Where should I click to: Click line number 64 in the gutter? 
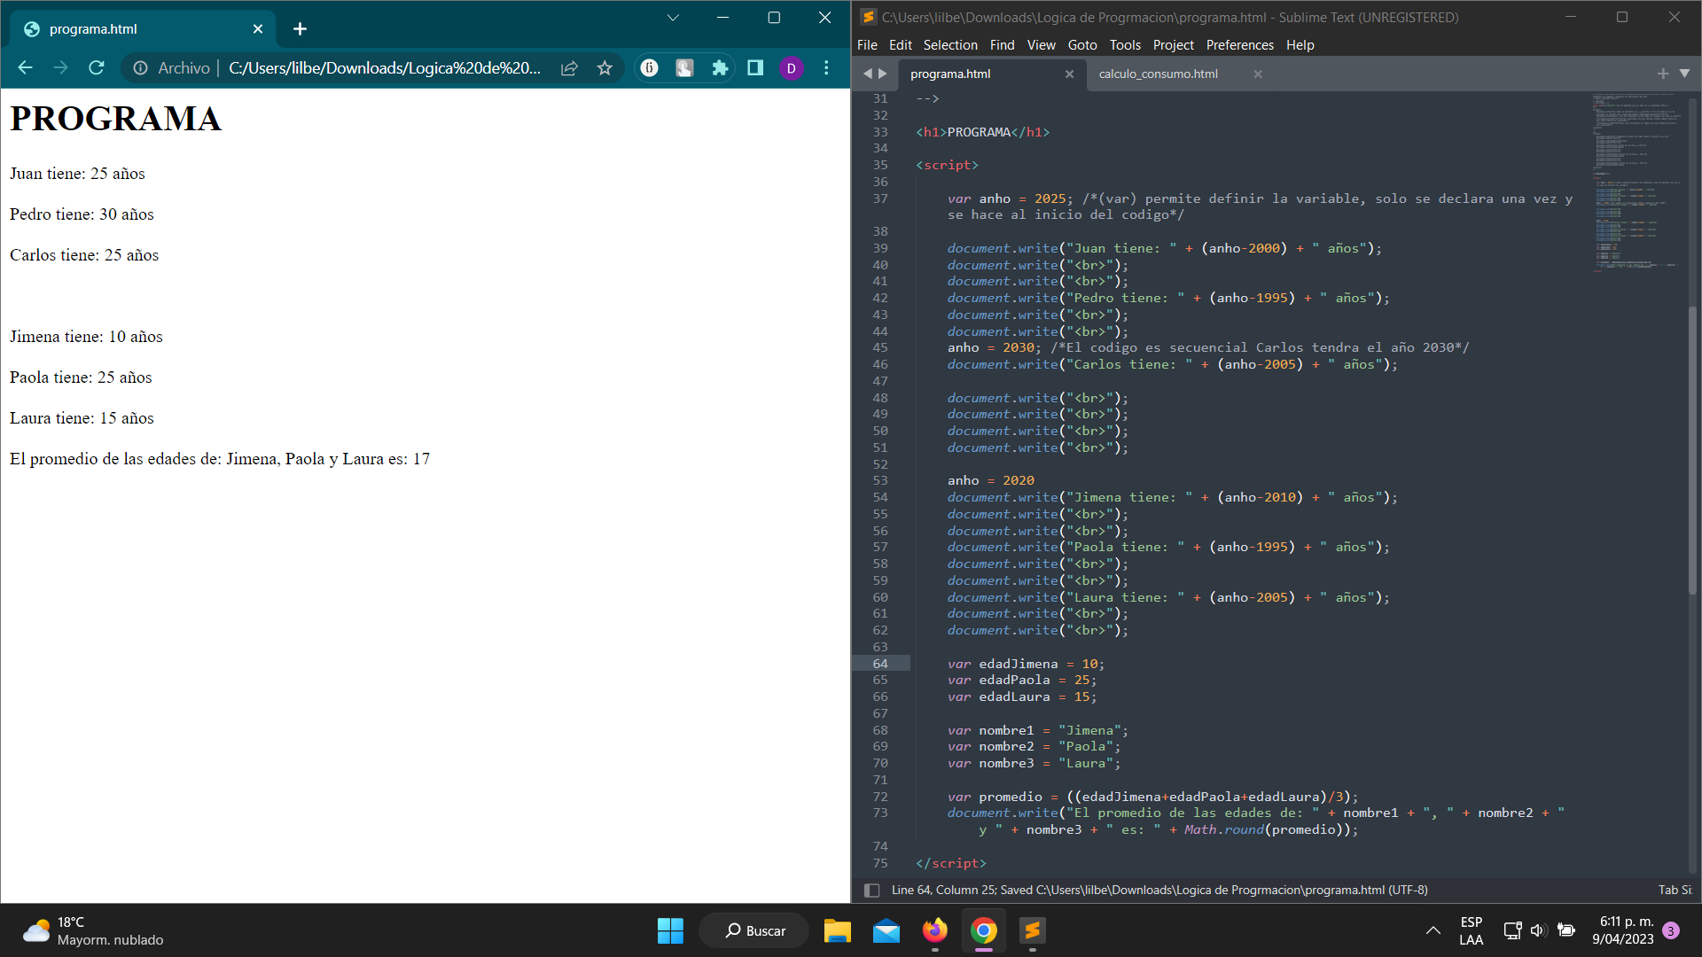[880, 664]
